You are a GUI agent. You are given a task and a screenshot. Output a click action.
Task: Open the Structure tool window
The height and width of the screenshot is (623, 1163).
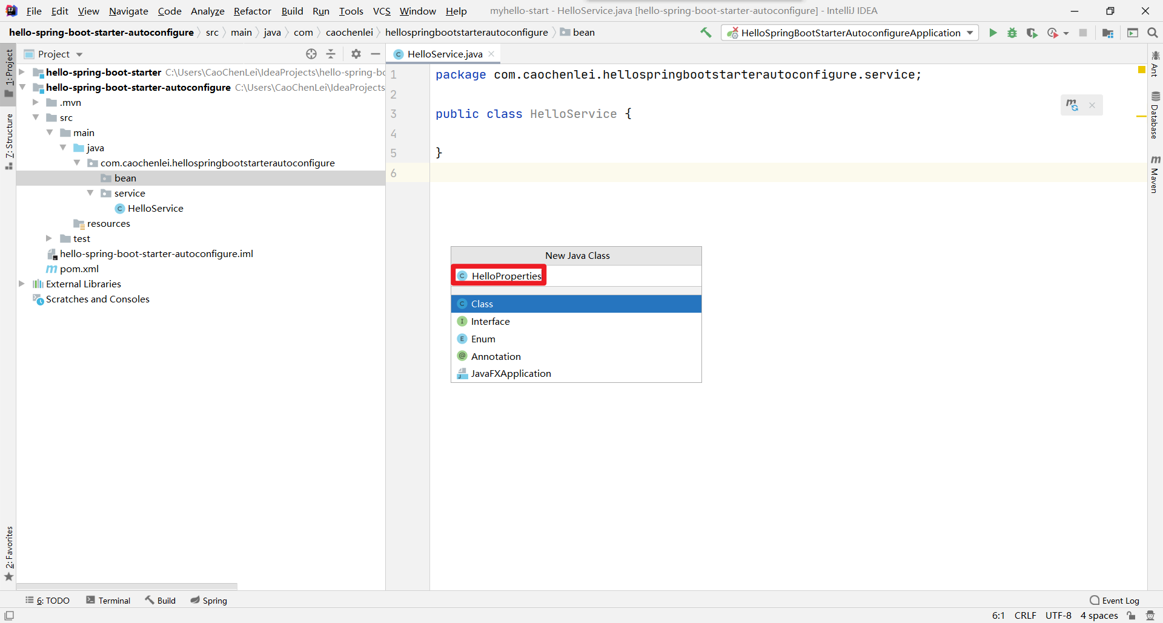point(9,141)
